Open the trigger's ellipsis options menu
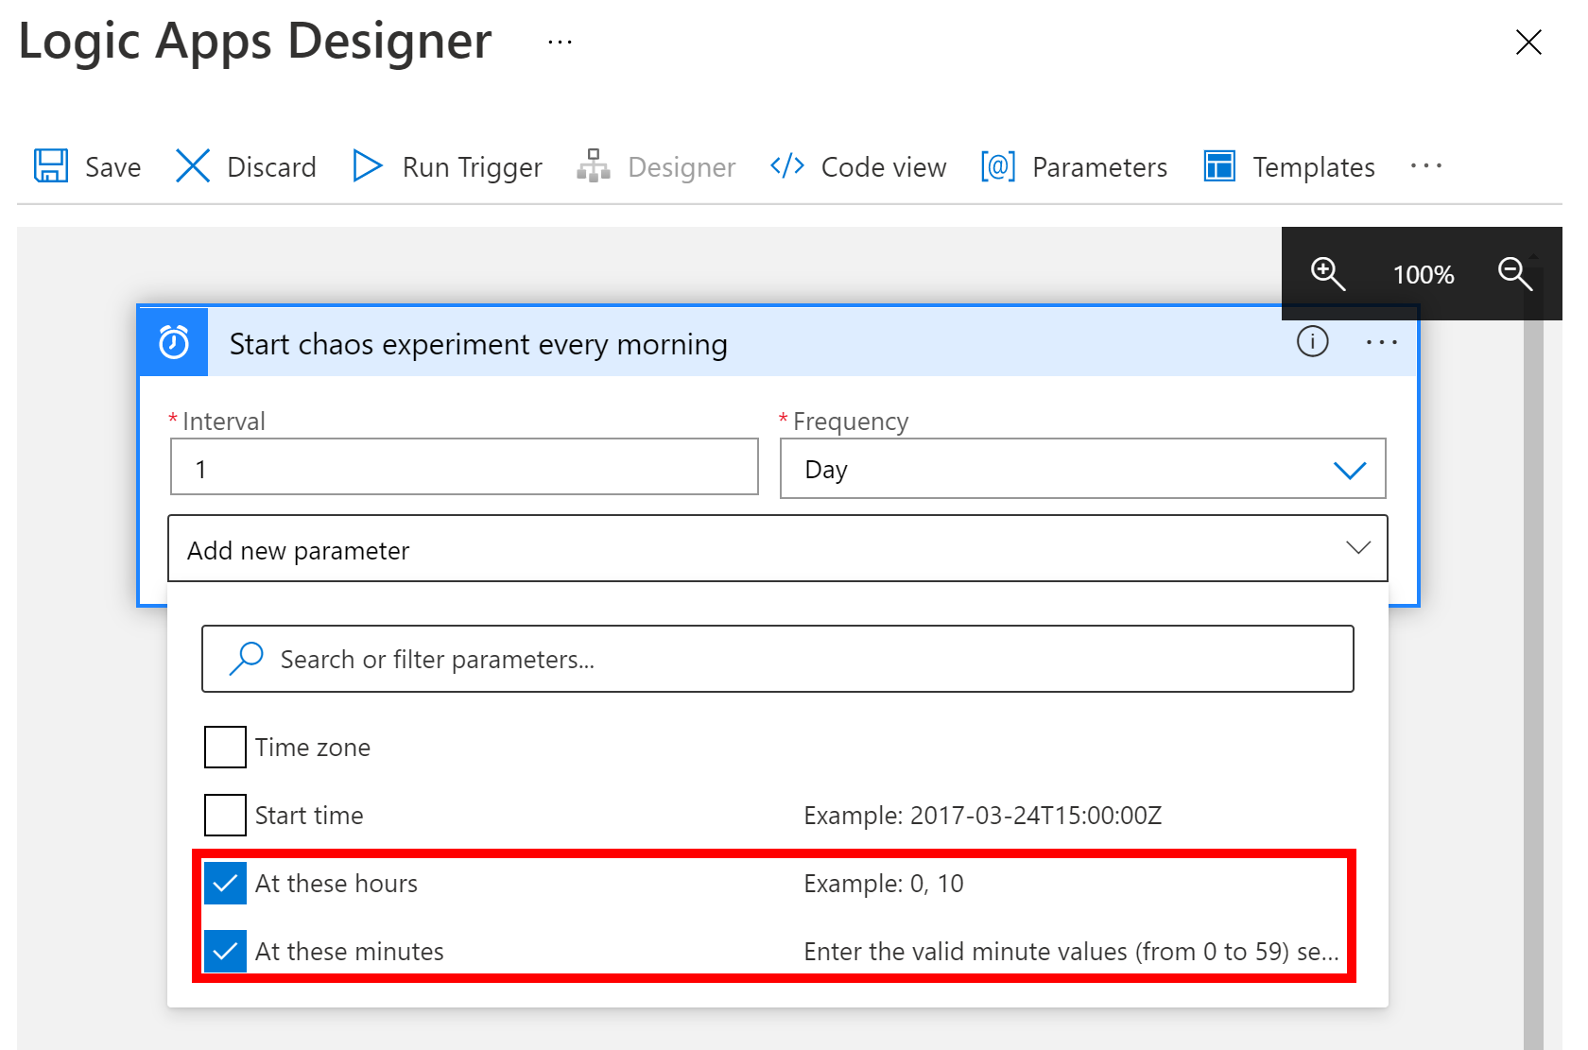Viewport: 1588px width, 1050px height. 1382,342
